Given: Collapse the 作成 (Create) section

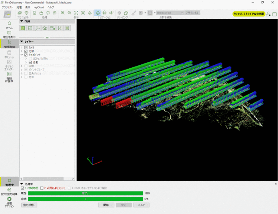Looking at the screenshot, I should (x=22, y=21).
